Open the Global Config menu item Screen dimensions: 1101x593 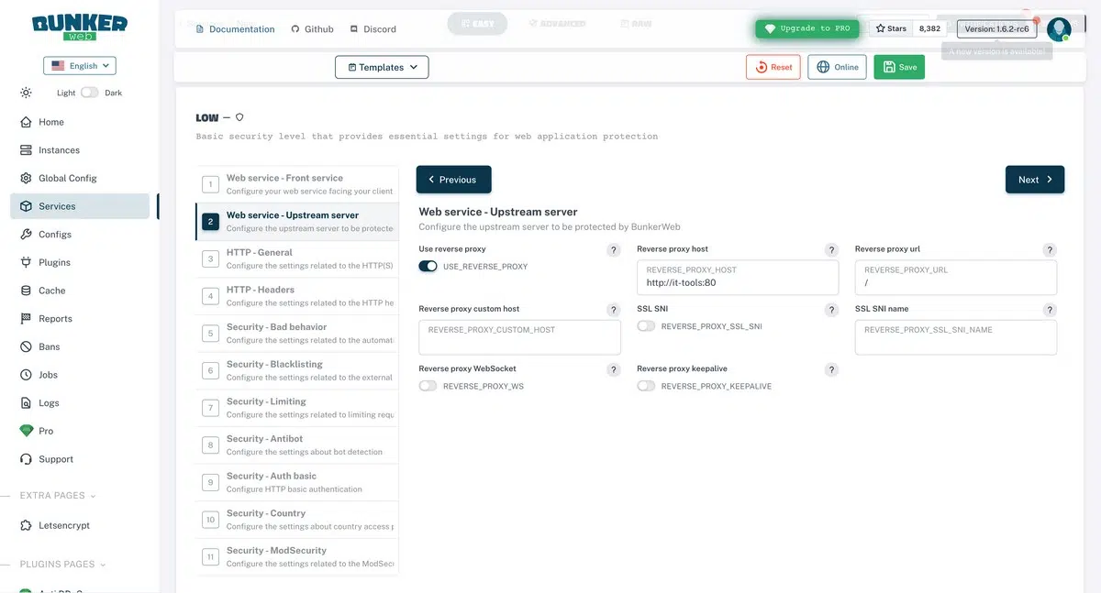(x=67, y=178)
